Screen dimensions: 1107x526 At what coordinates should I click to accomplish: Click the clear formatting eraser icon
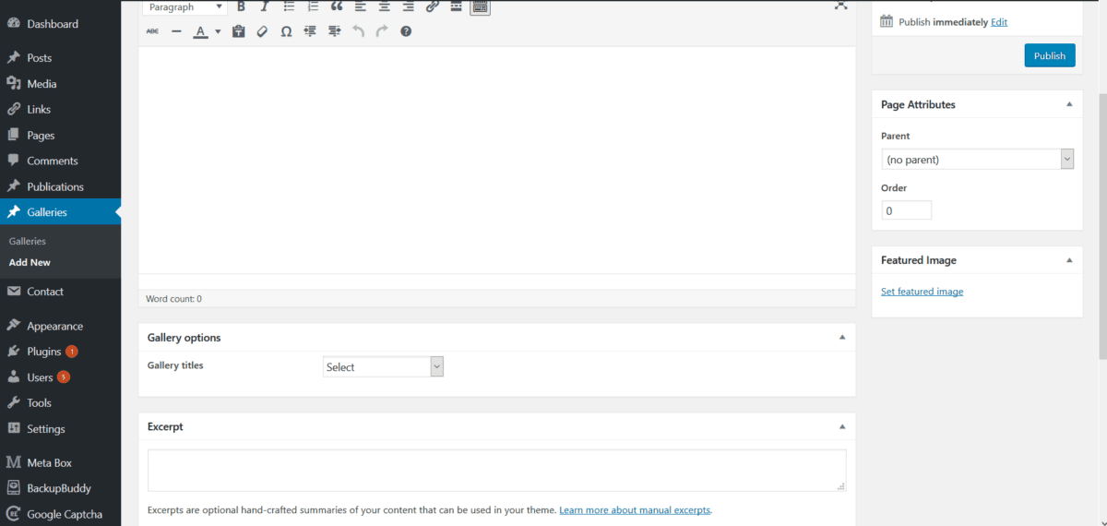[x=262, y=31]
